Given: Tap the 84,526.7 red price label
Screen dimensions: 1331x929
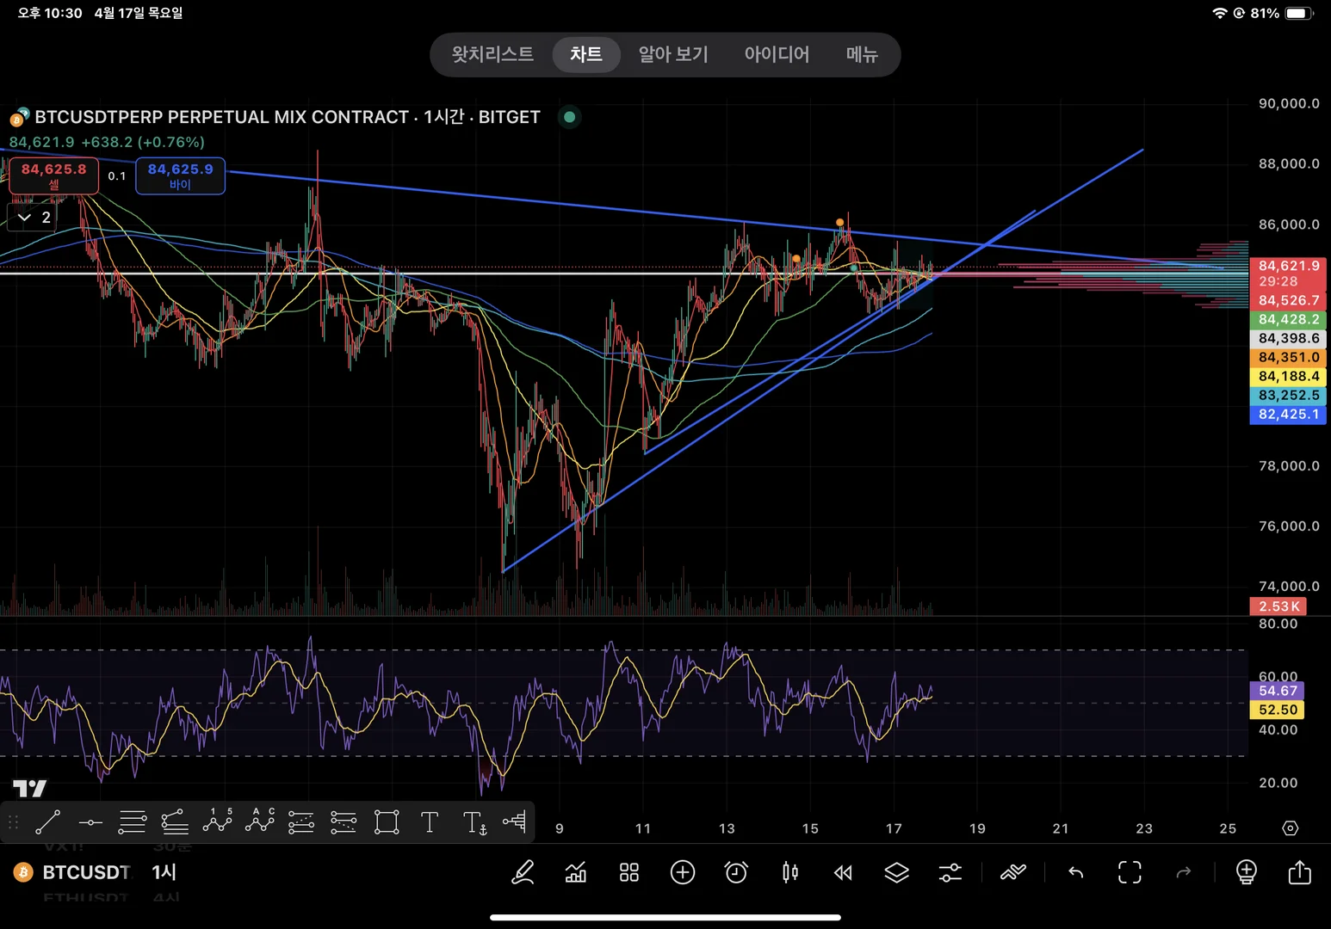Looking at the screenshot, I should tap(1288, 300).
